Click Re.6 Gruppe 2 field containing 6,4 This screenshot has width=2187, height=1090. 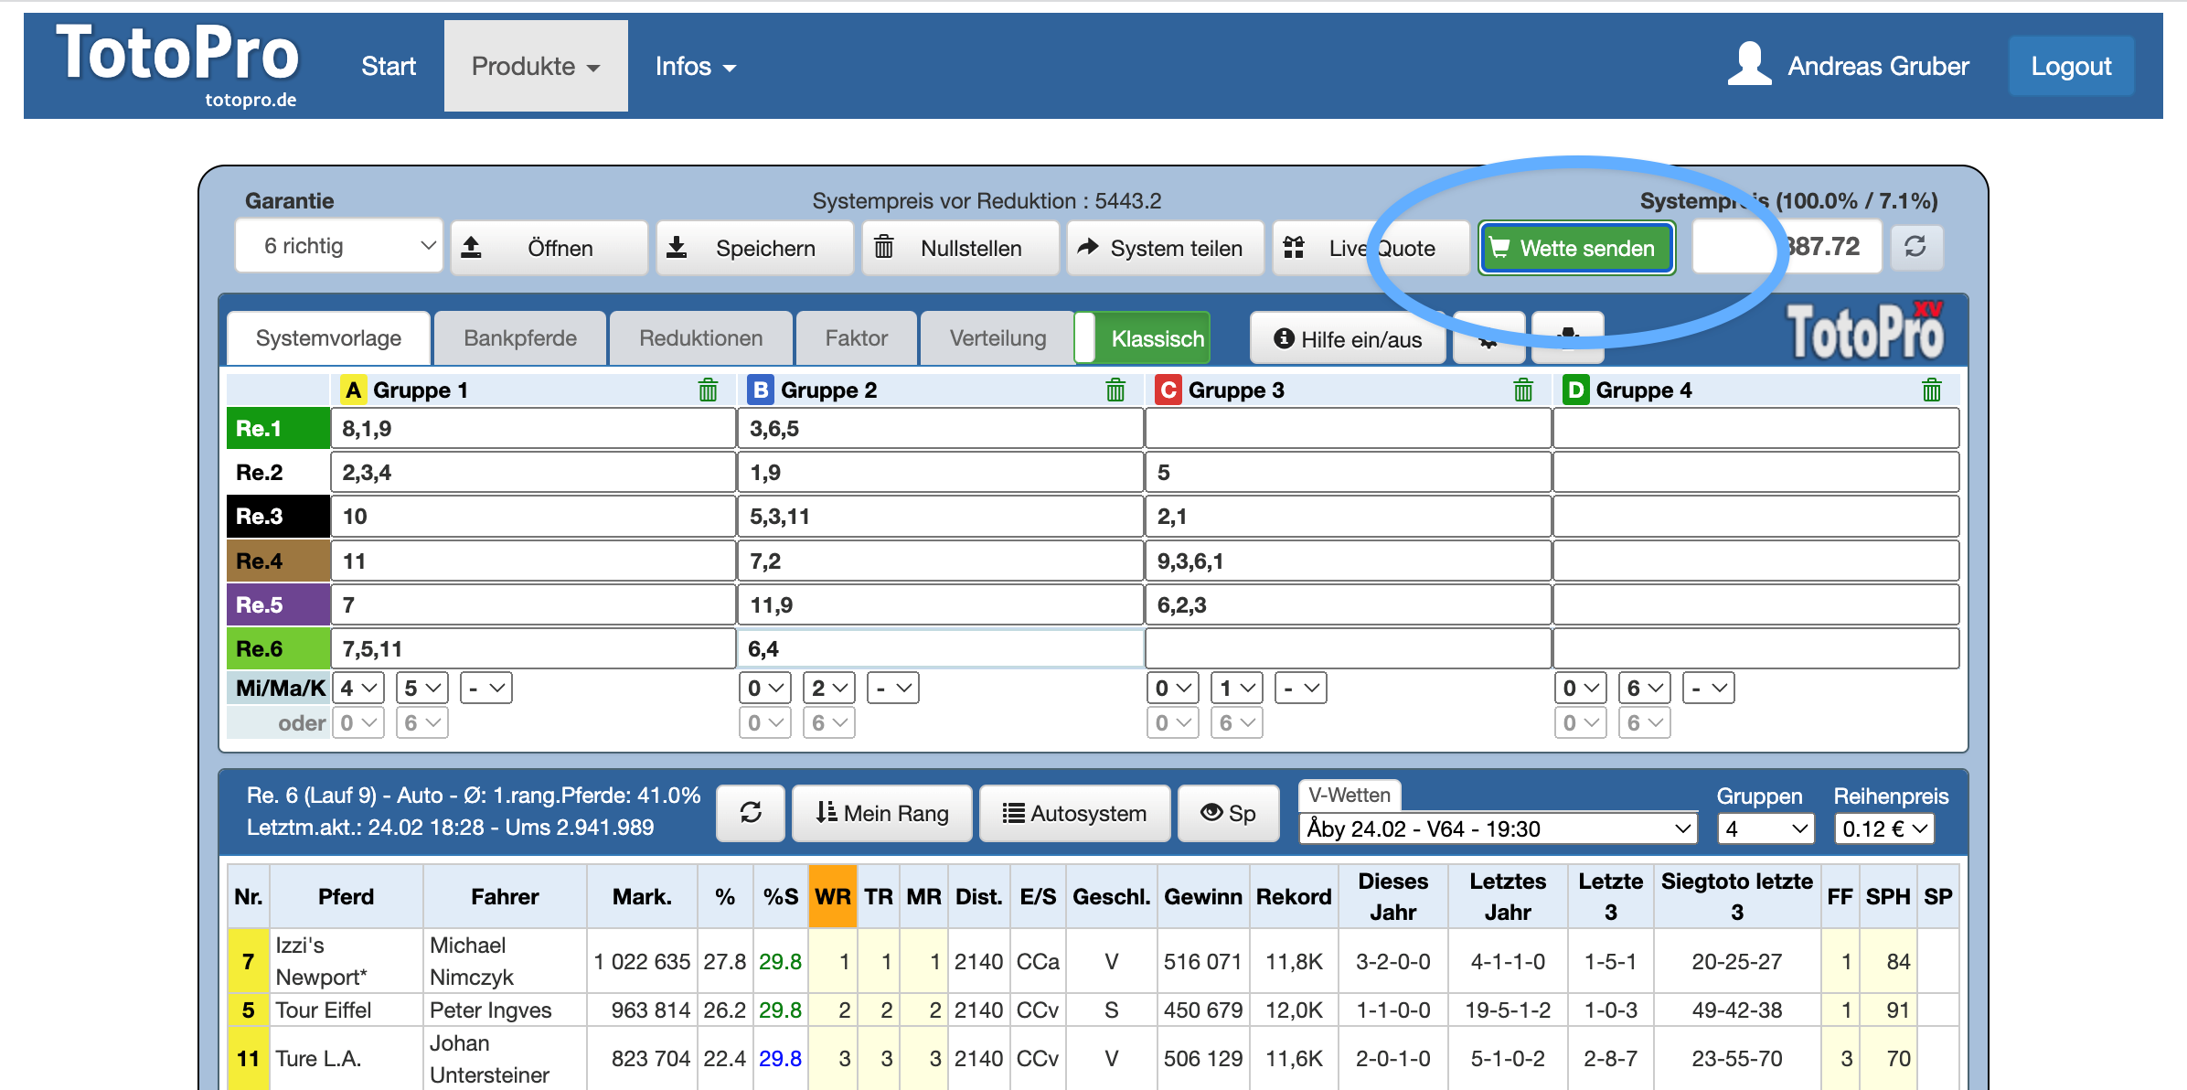tap(941, 648)
